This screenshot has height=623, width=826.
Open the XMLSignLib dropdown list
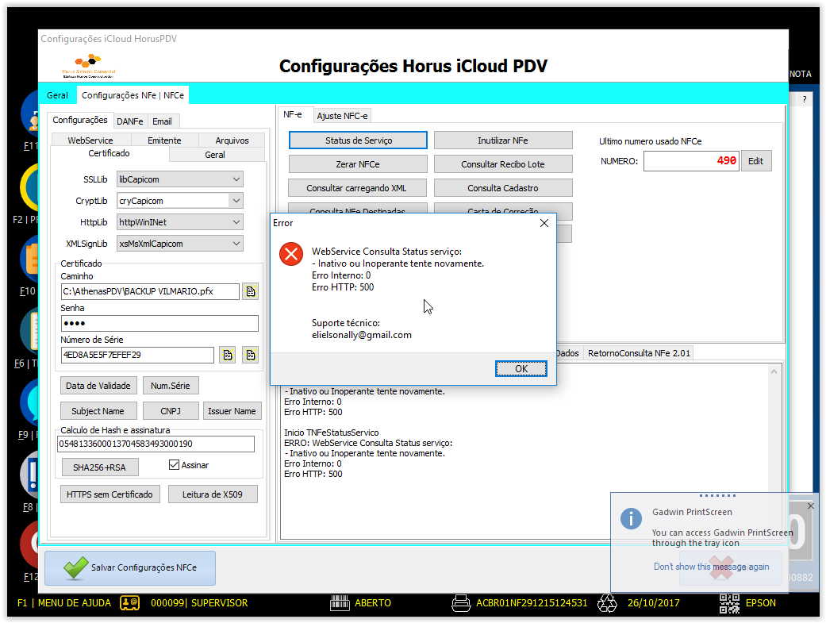[236, 244]
